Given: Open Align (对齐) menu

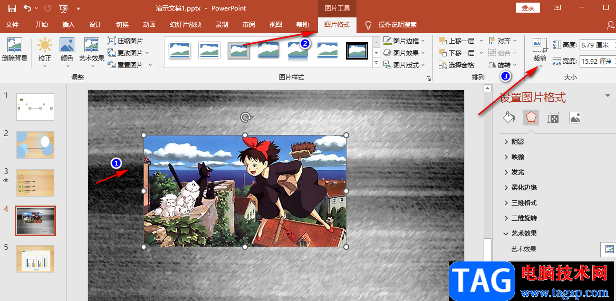Looking at the screenshot, I should (x=503, y=41).
